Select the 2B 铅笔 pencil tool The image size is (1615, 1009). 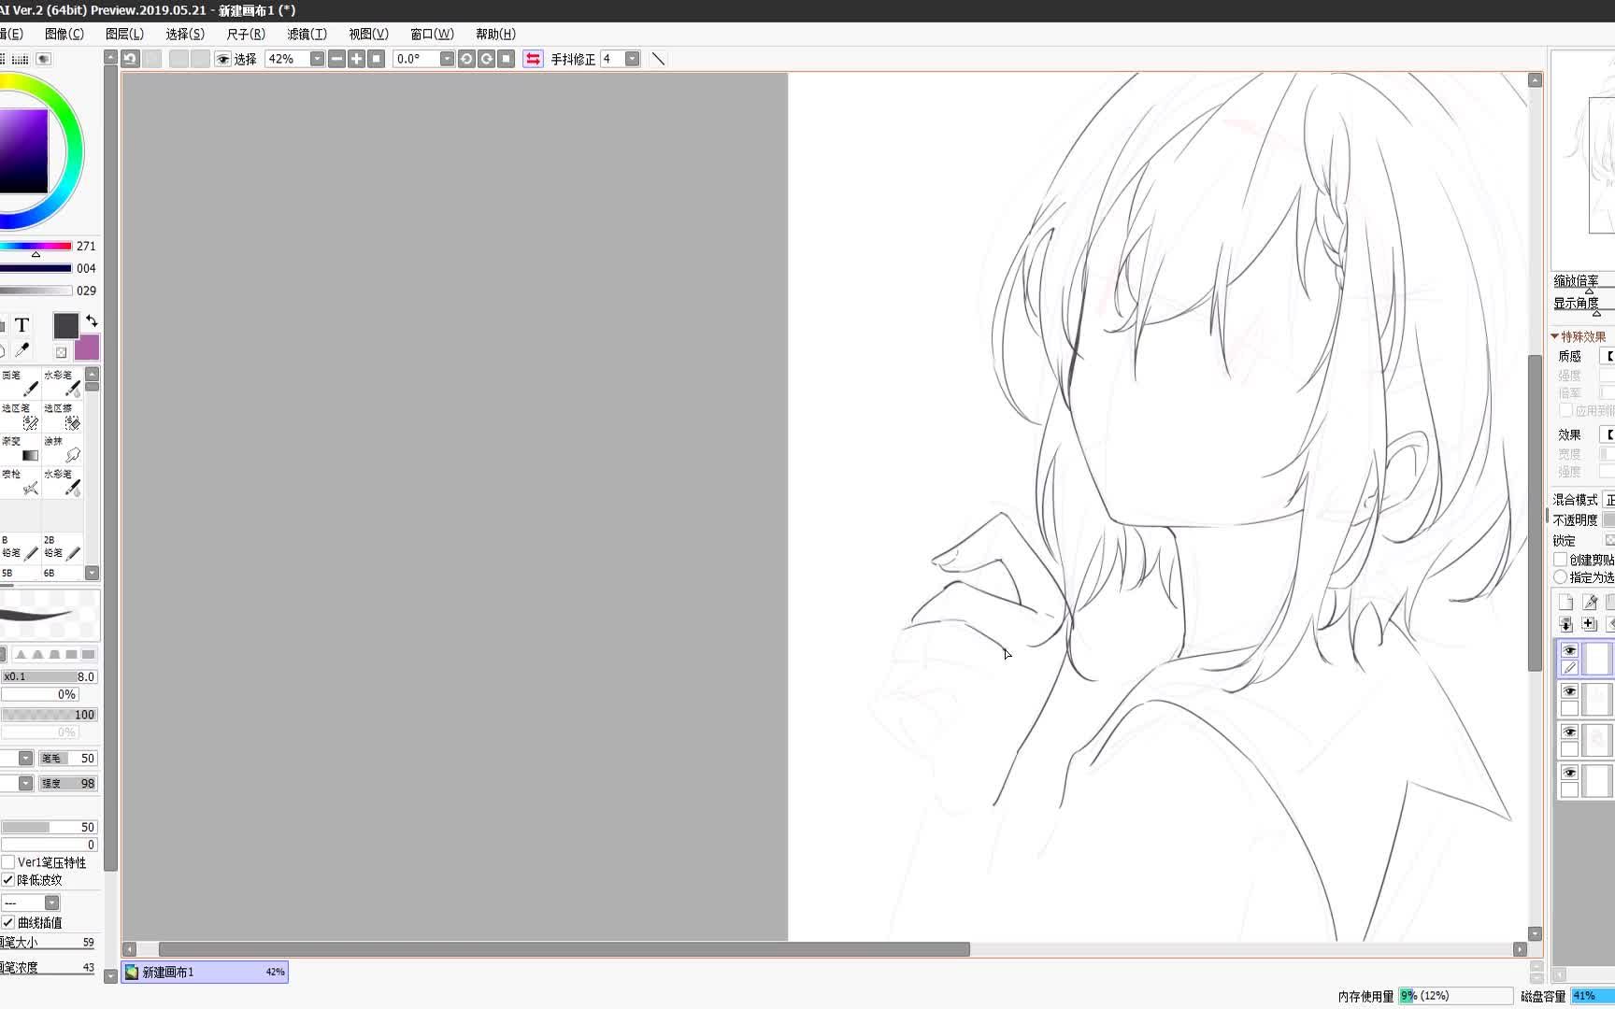(x=62, y=548)
